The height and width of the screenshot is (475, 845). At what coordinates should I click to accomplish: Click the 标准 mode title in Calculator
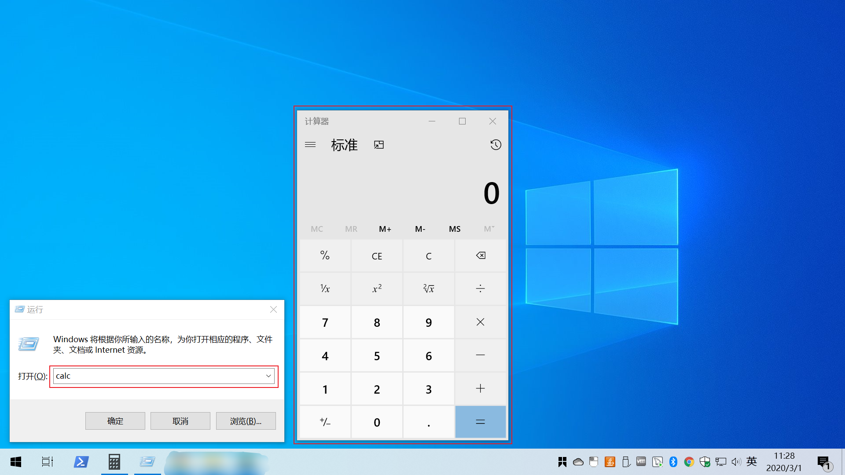coord(344,145)
